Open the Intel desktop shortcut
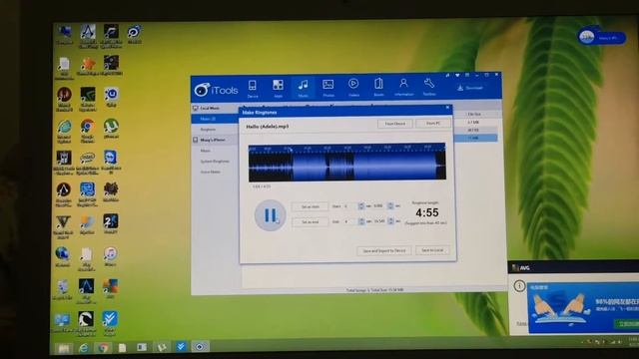The width and height of the screenshot is (639, 359). (x=87, y=163)
